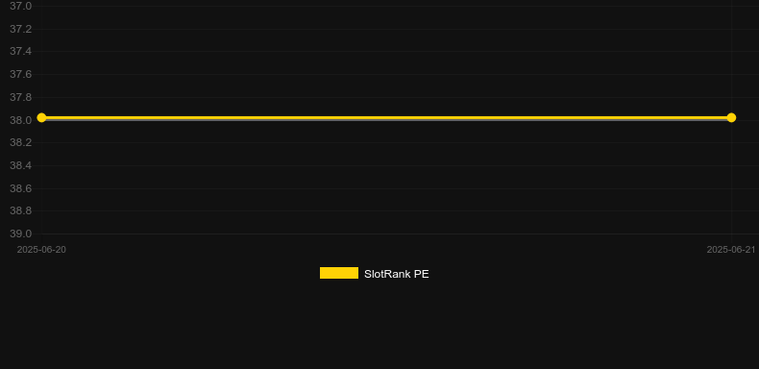The width and height of the screenshot is (759, 369).
Task: Click the 37.6 gridline in chart area
Action: click(386, 74)
